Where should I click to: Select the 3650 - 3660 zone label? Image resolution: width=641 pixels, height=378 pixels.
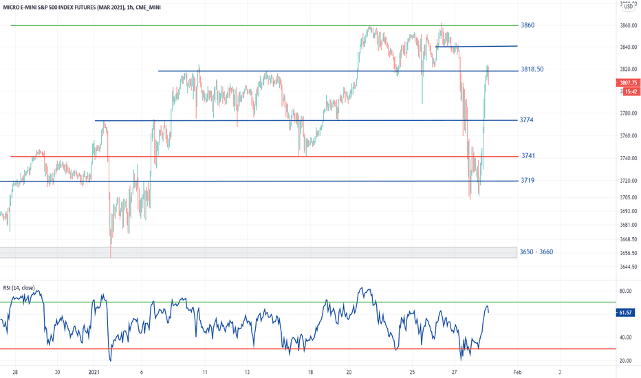tap(536, 252)
